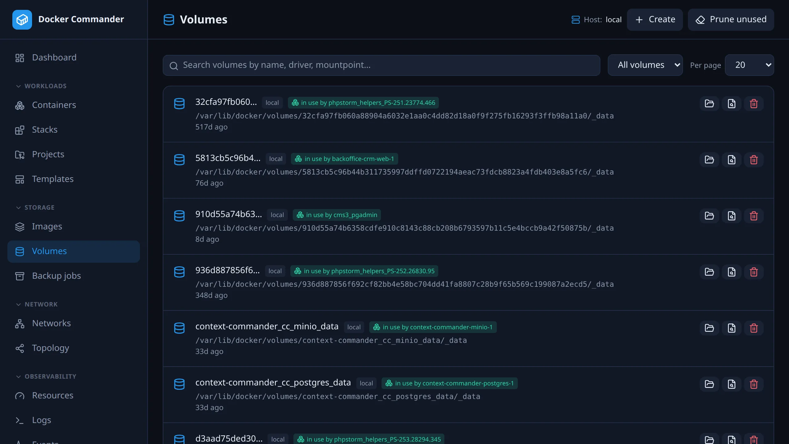Browse context-commander_cc_minio_data volume files
Screen dimensions: 789x444
709,328
